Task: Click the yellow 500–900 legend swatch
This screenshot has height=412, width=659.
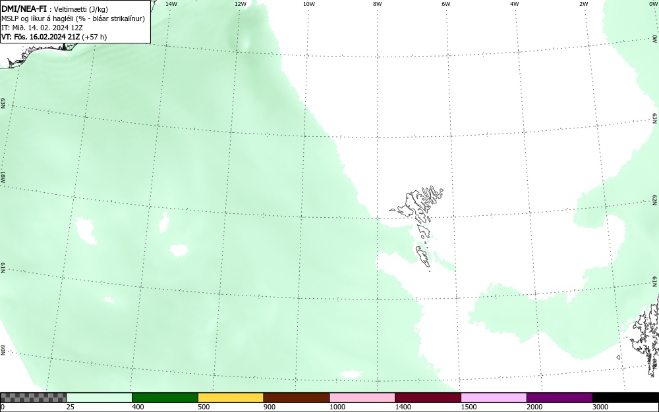Action: (231, 398)
